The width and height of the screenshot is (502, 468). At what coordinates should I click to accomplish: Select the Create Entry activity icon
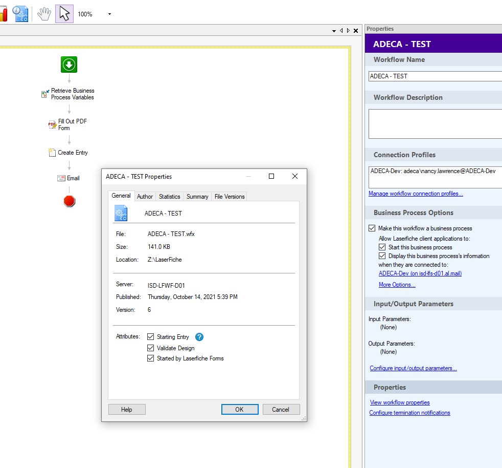(x=52, y=153)
